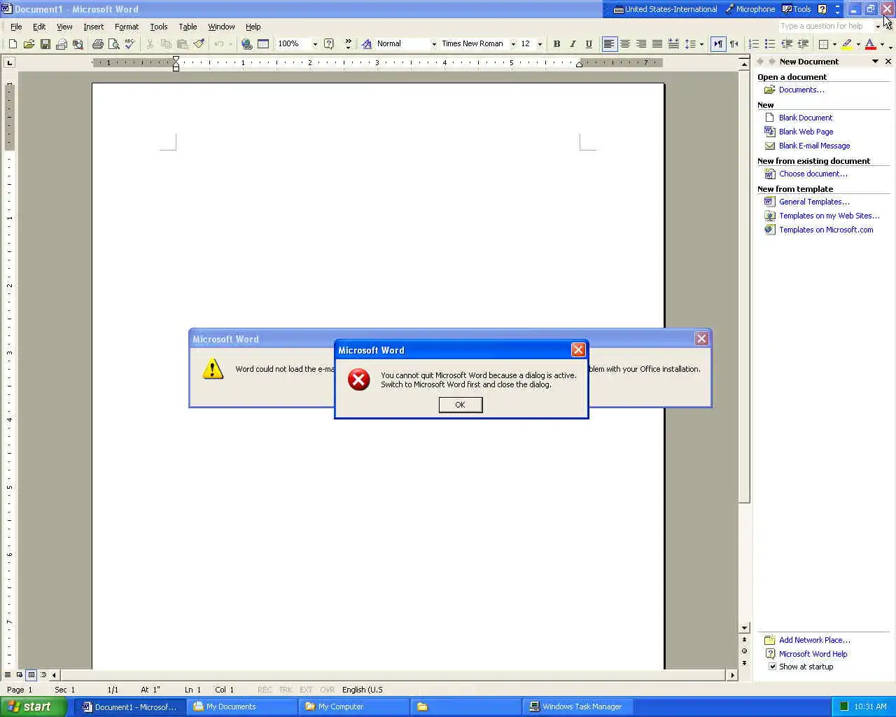Toggle Center alignment
Image resolution: width=896 pixels, height=717 pixels.
pyautogui.click(x=625, y=44)
